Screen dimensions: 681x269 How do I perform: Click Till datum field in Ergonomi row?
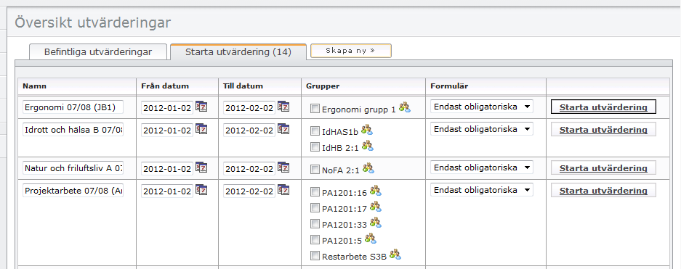[x=249, y=108]
